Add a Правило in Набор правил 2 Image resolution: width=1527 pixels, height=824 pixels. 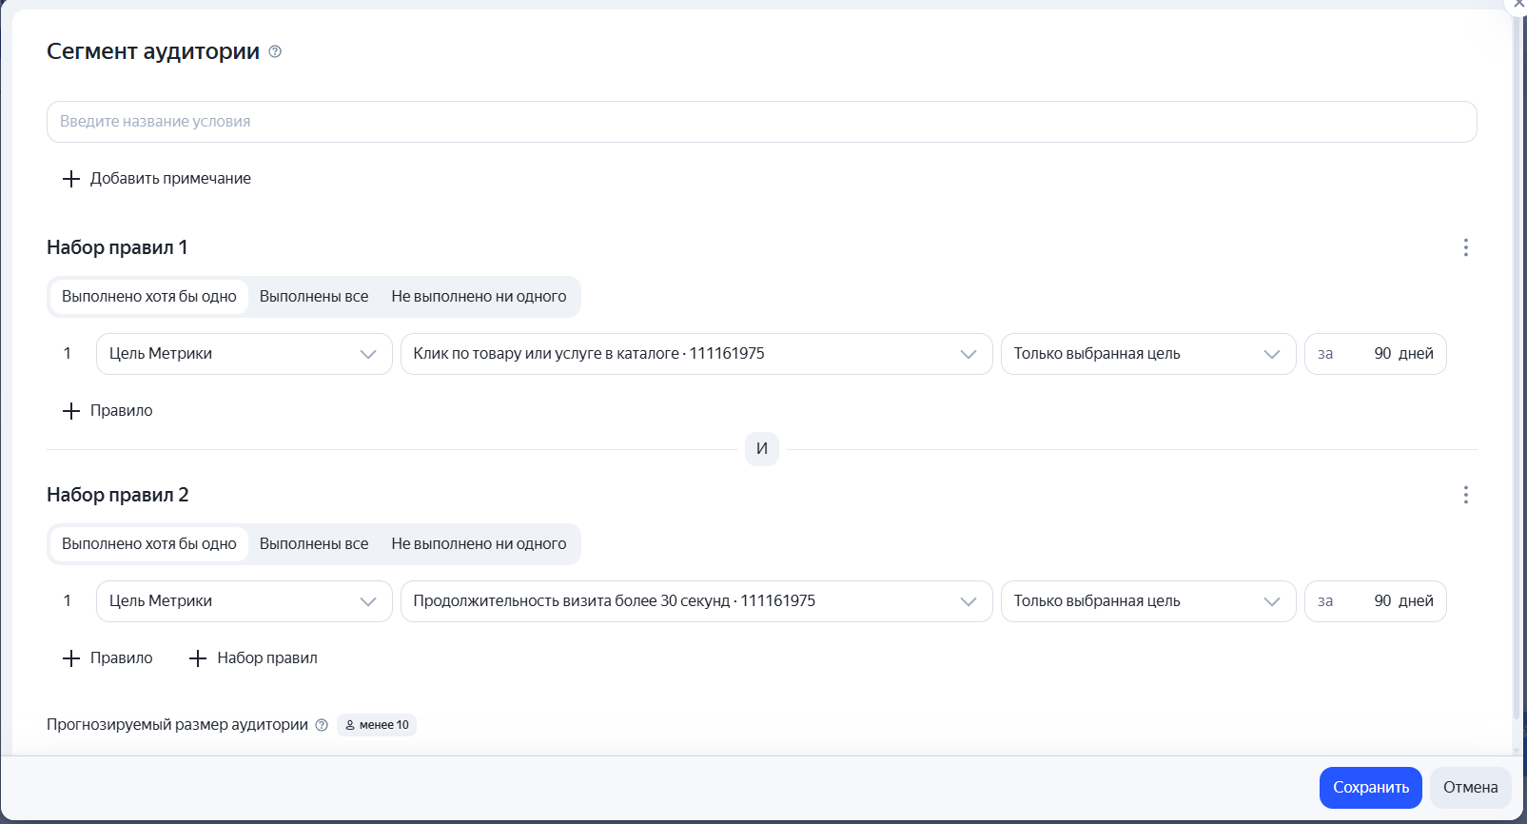point(108,658)
